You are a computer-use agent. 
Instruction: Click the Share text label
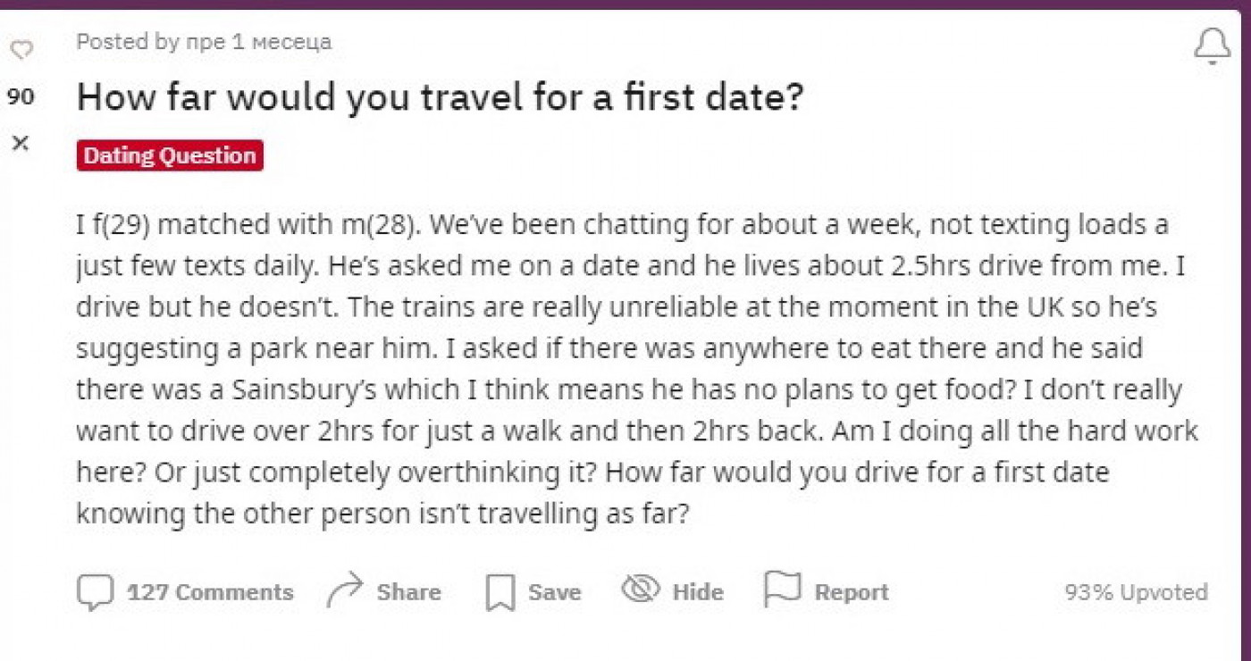click(x=408, y=592)
